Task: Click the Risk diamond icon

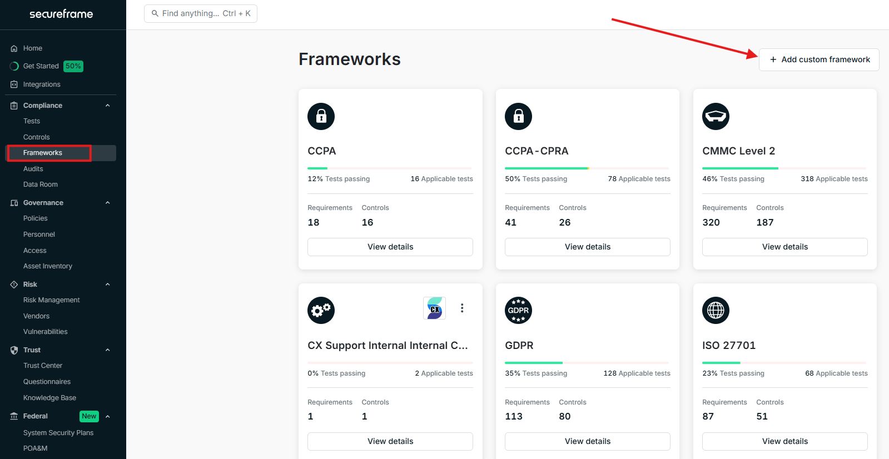Action: pyautogui.click(x=14, y=285)
